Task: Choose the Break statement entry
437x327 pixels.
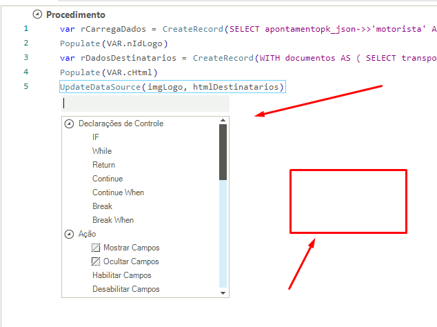Action: click(x=102, y=206)
